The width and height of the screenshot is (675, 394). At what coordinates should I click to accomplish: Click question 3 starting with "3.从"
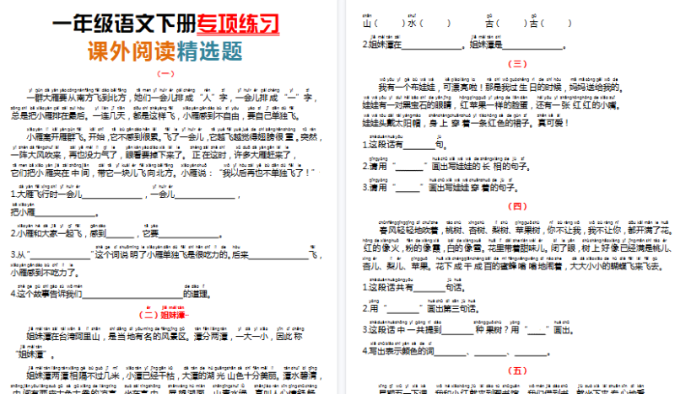[166, 255]
